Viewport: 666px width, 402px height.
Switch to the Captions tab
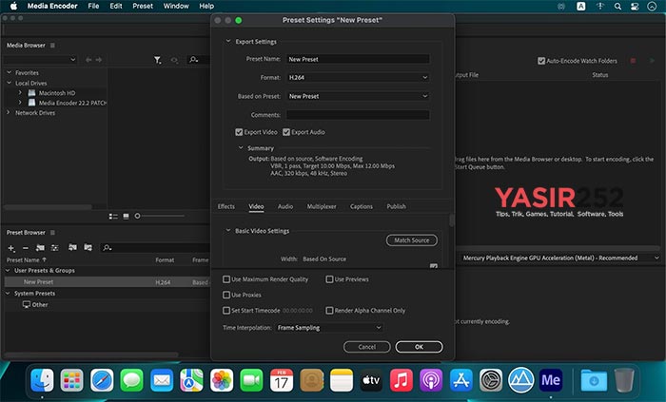tap(361, 206)
